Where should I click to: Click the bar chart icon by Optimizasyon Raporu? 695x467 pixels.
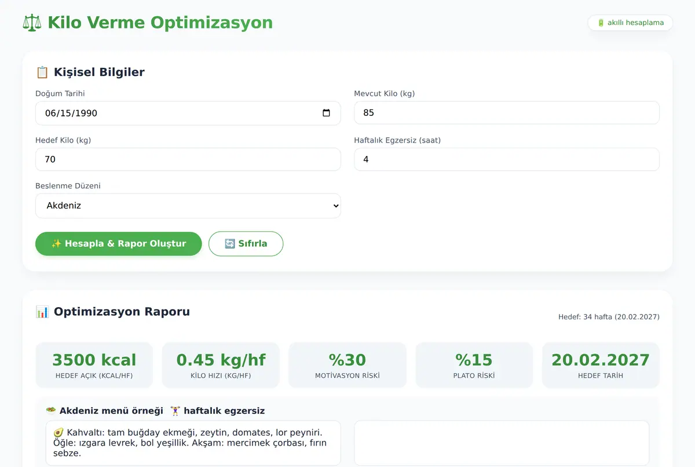[42, 312]
